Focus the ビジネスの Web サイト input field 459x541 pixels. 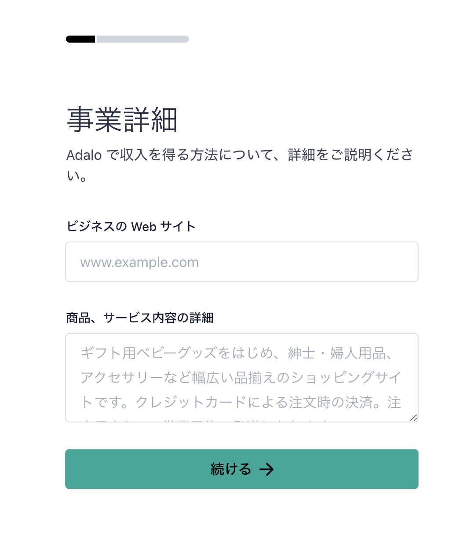point(242,262)
